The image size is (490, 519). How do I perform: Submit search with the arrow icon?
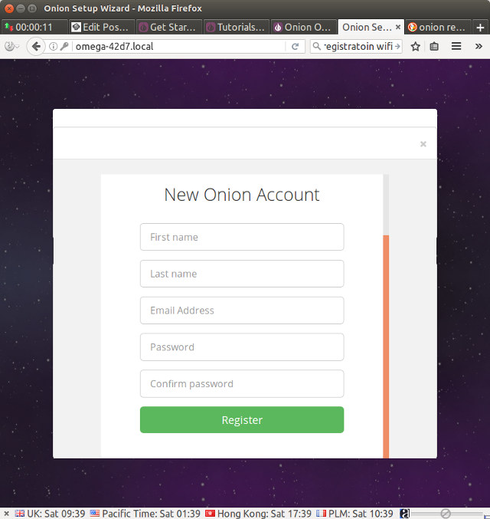coord(397,46)
